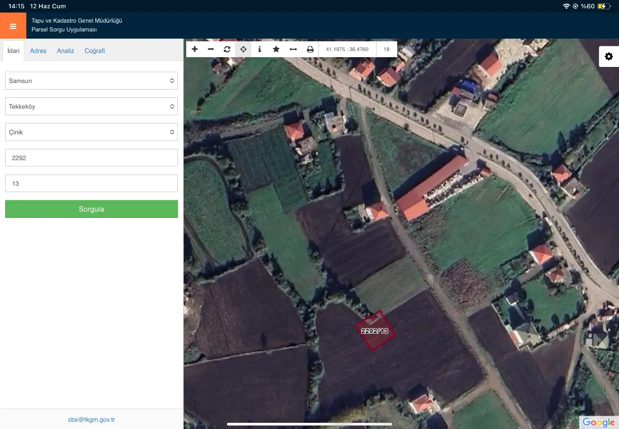The height and width of the screenshot is (429, 619).
Task: Open favorites star tool
Action: 276,49
